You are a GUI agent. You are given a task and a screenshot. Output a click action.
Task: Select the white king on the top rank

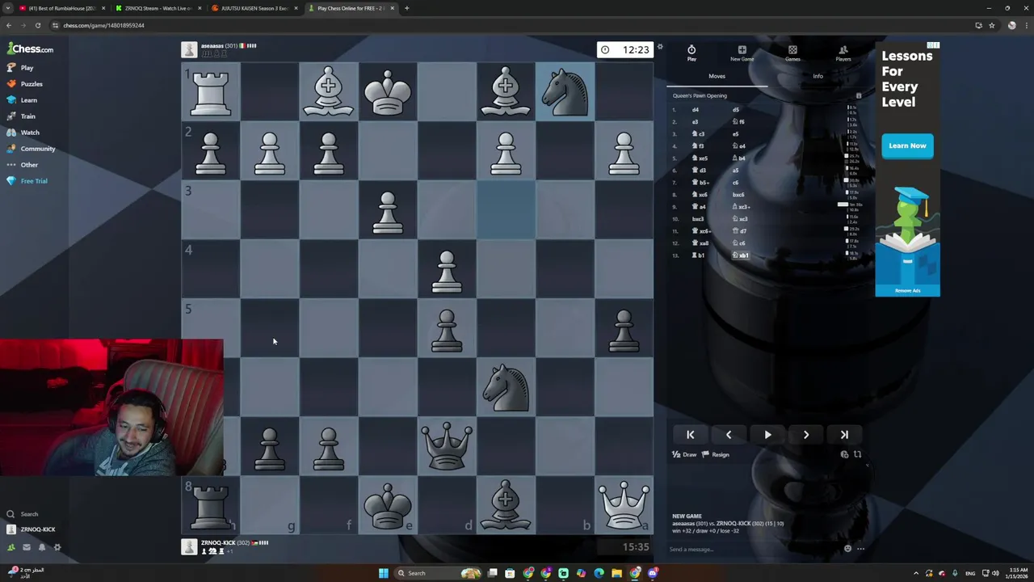click(x=388, y=91)
